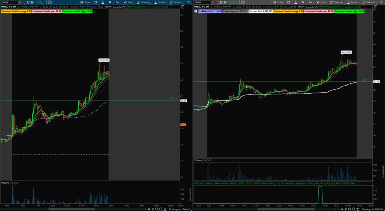Zoom in with the right chart's magnifier plus

pyautogui.click(x=349, y=209)
